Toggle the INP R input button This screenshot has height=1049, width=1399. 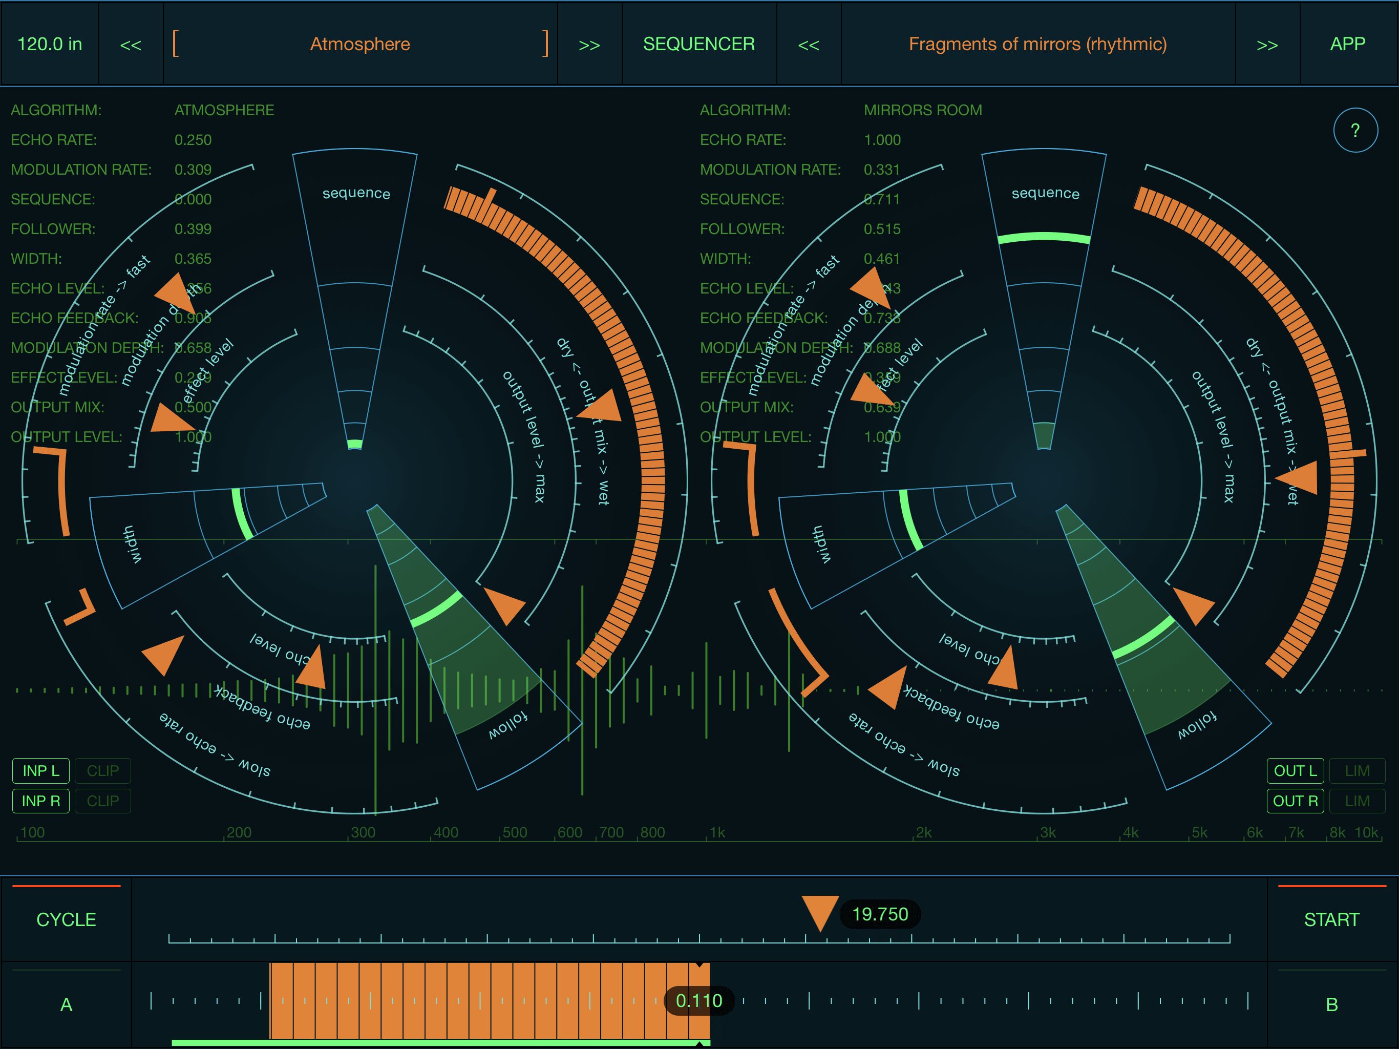tap(41, 801)
